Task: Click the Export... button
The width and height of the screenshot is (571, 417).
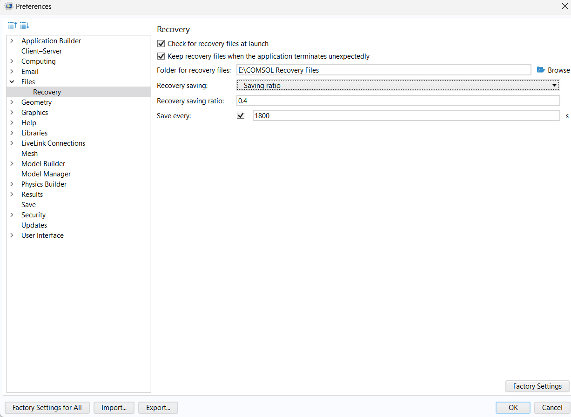Action: tap(158, 408)
